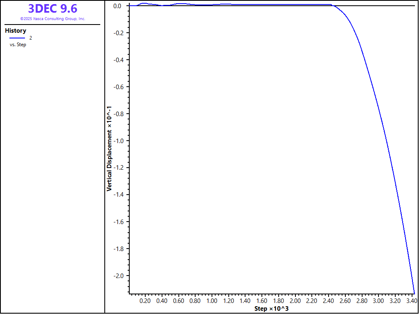The width and height of the screenshot is (419, 314).
Task: Click the 3DEC 9.6 title logo
Action: (x=52, y=9)
